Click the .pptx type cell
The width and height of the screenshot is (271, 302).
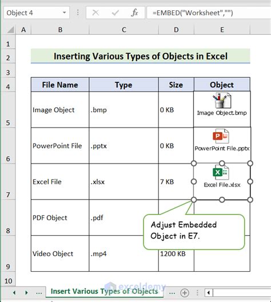[x=123, y=146]
